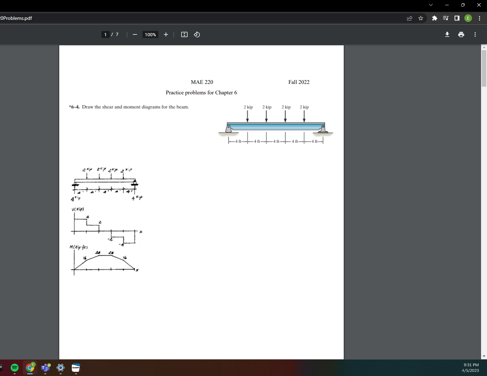
Task: Rotate the PDF page counterclockwise
Action: click(x=197, y=34)
